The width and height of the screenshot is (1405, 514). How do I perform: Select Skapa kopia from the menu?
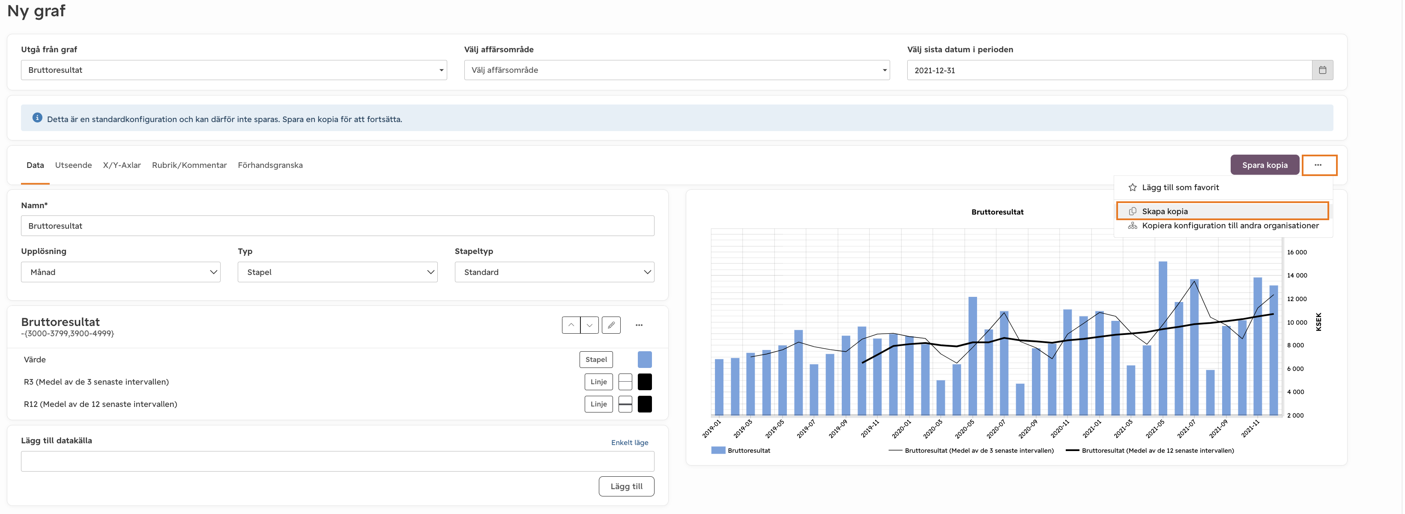click(1223, 211)
